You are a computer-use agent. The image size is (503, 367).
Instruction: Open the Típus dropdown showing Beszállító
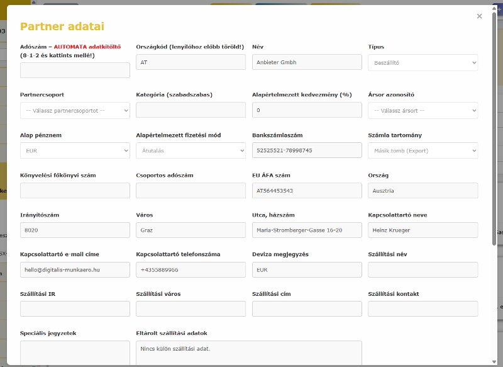click(423, 62)
